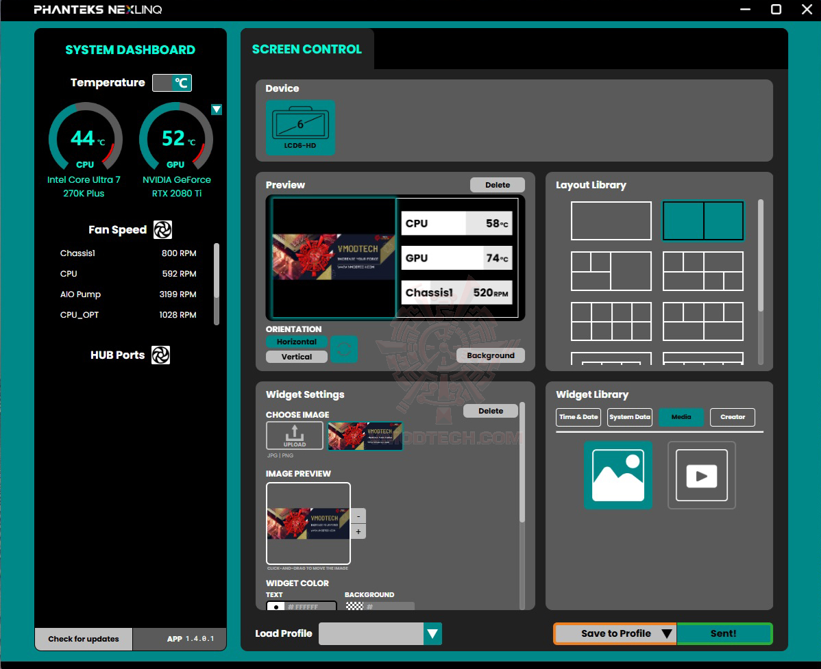Viewport: 821px width, 669px height.
Task: Click the Fan Speed fan icon
Action: point(163,229)
